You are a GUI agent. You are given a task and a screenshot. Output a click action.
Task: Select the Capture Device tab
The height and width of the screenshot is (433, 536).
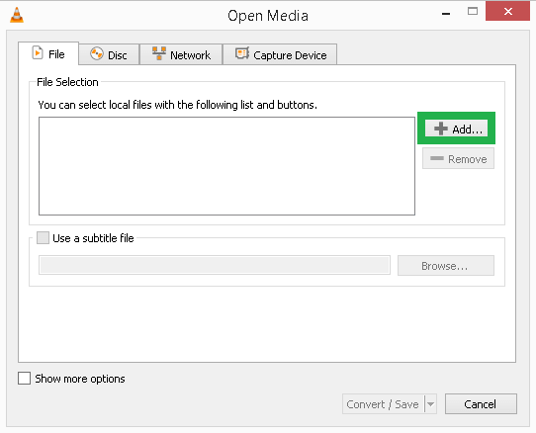click(x=280, y=54)
